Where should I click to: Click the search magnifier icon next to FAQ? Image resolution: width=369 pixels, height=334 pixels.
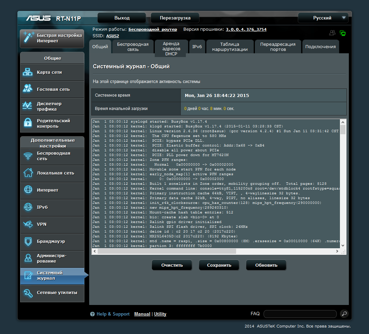(x=344, y=314)
